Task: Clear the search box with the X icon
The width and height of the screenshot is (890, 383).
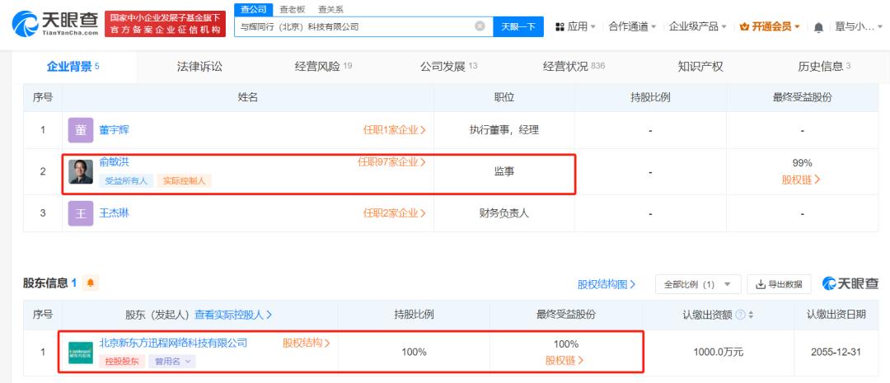Action: coord(480,26)
